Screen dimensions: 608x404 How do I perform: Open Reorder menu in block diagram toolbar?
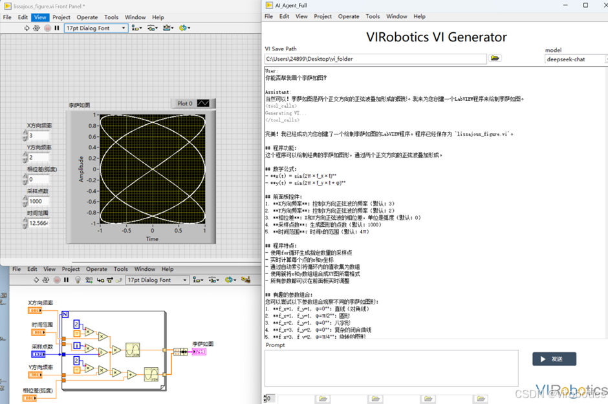(x=230, y=280)
